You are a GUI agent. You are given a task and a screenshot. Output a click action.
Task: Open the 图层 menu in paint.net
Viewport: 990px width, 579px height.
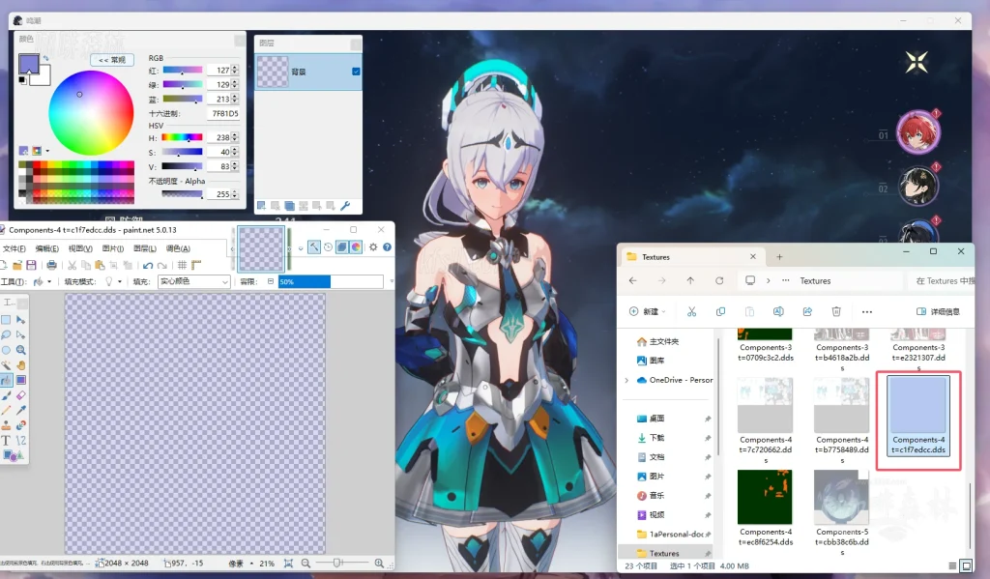(x=143, y=248)
